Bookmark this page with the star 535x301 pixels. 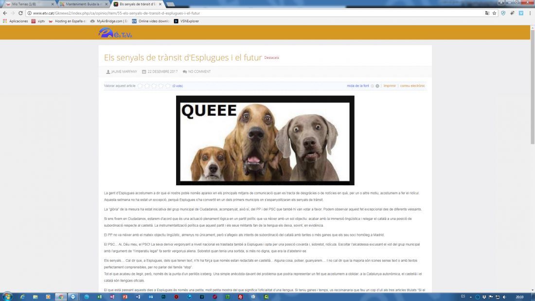click(x=494, y=13)
